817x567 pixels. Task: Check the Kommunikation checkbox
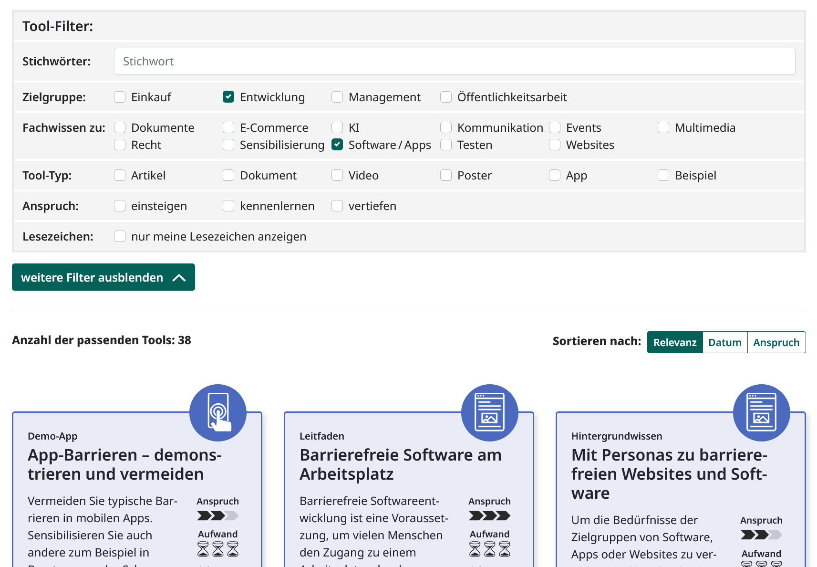click(446, 127)
